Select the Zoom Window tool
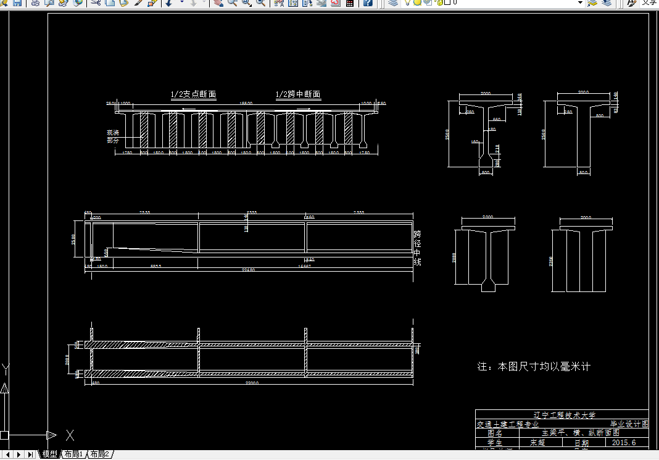Screen dimensions: 659x460 tap(246, 3)
